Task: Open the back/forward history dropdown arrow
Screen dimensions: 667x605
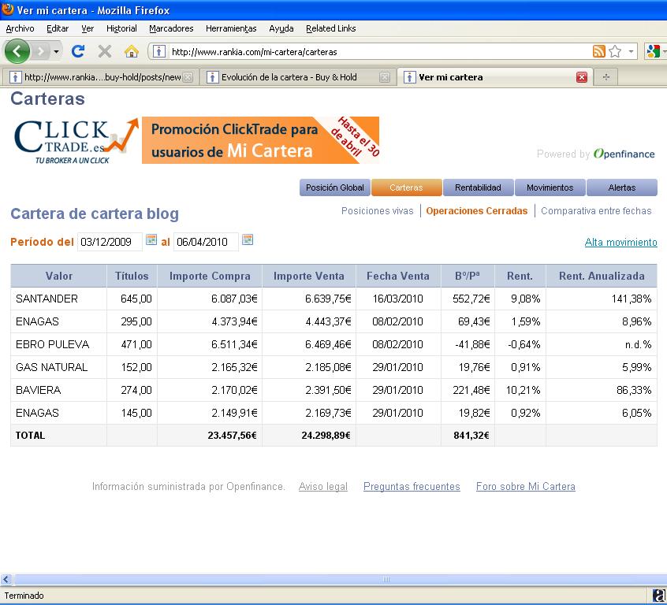Action: point(56,52)
